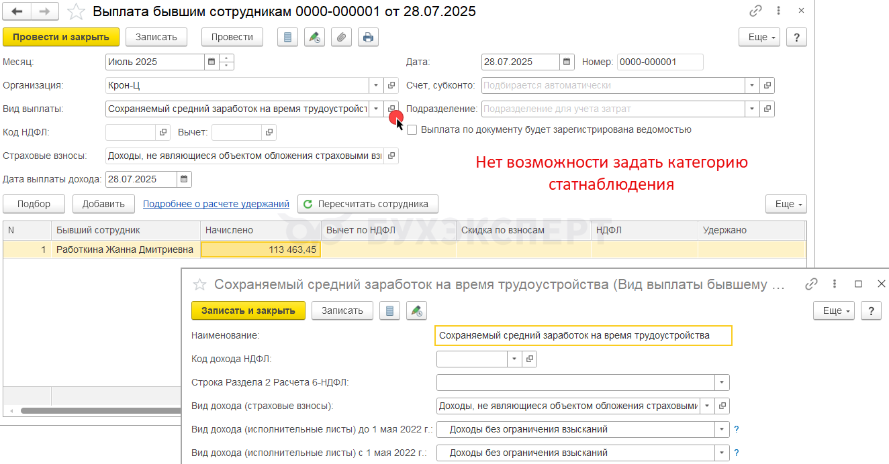The width and height of the screenshot is (889, 464).
Task: Click Пересчитать сотрудника button
Action: click(x=367, y=204)
